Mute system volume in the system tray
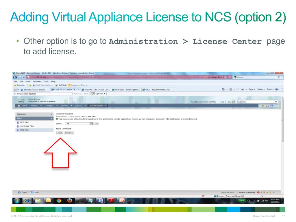This screenshot has height=222, width=296. click(x=266, y=201)
